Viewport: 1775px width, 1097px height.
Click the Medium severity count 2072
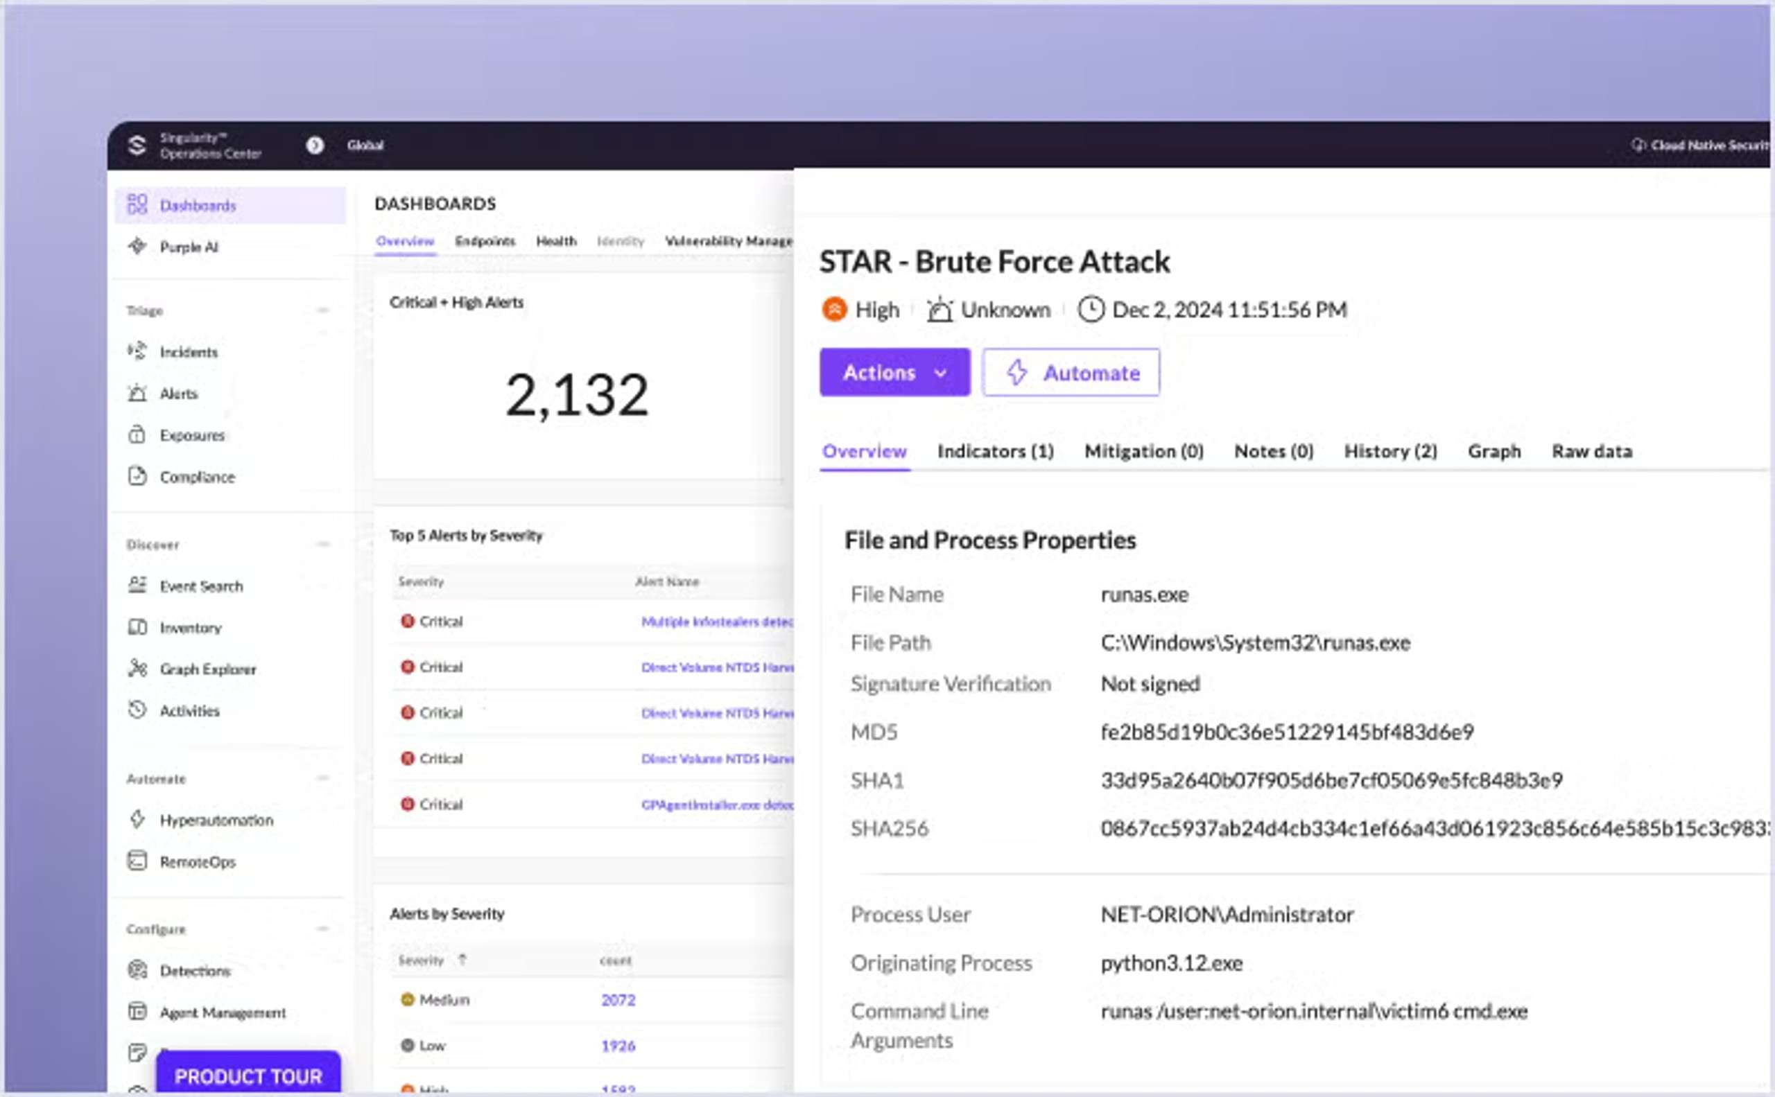coord(618,999)
